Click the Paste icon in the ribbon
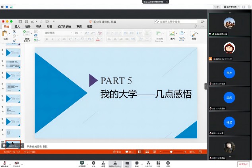Image resolution: width=252 pixels, height=168 pixels. (x=6, y=35)
